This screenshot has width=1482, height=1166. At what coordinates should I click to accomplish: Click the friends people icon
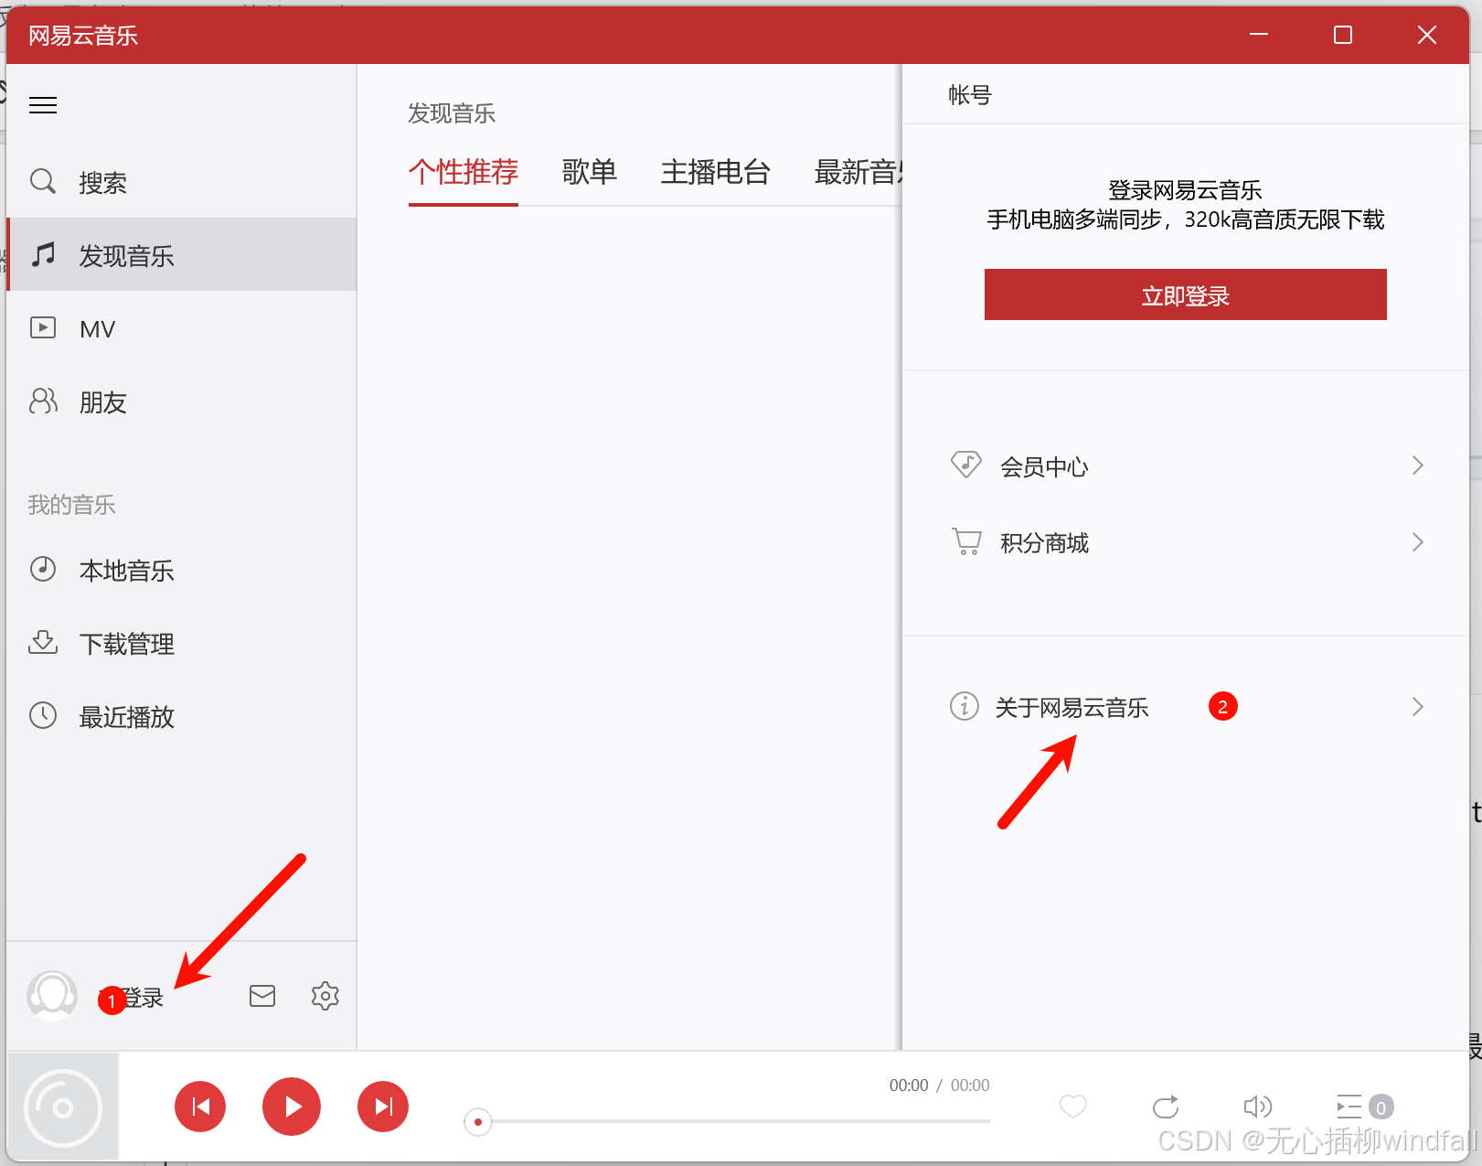(x=43, y=401)
